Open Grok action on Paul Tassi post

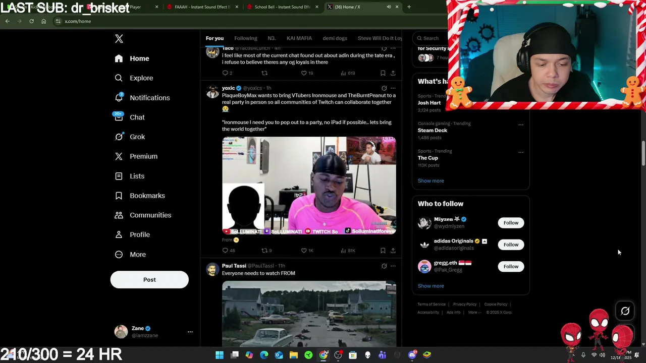[384, 266]
